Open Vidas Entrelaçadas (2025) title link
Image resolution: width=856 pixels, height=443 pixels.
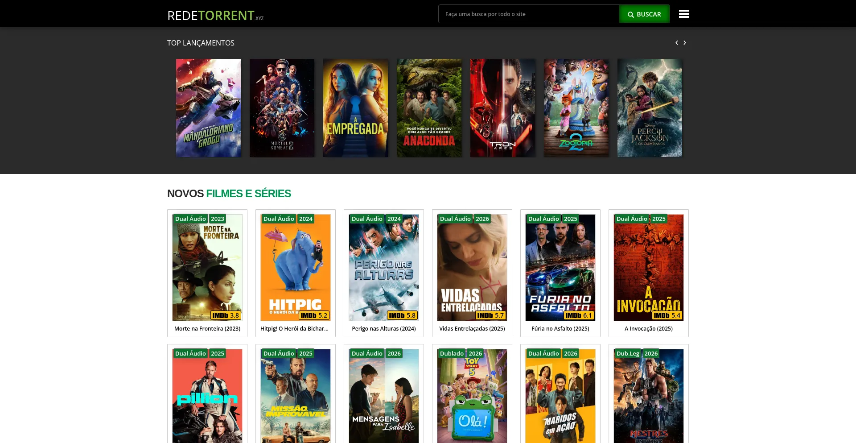[472, 329]
